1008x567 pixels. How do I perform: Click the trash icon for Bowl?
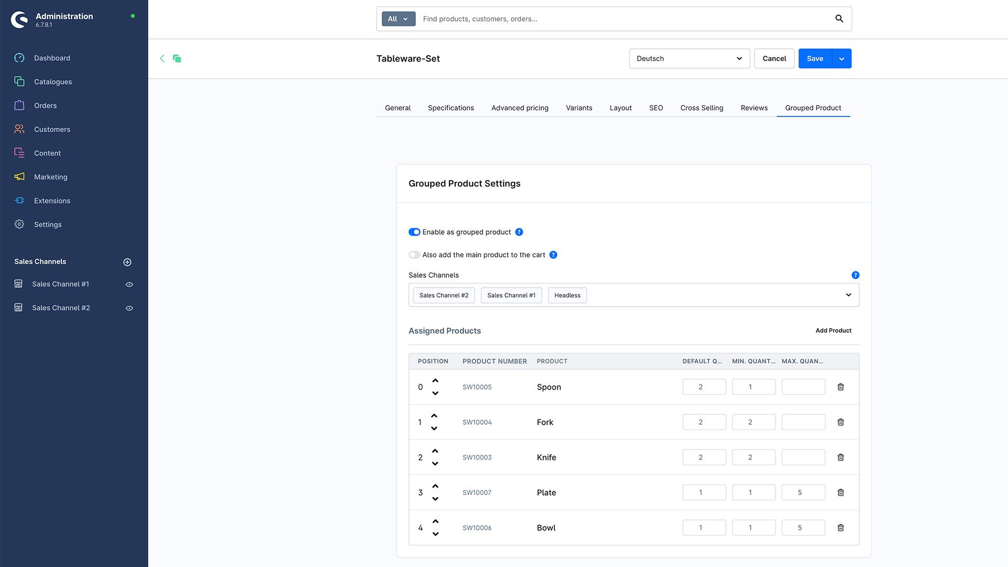coord(841,528)
